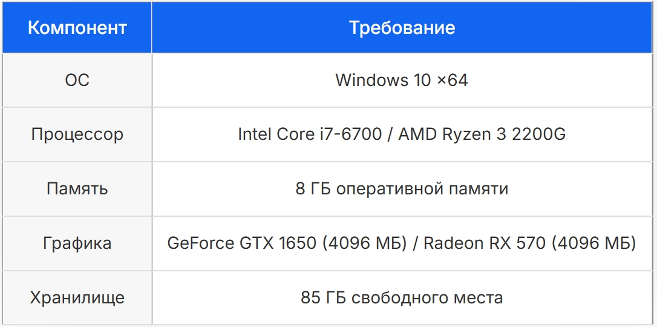Viewport: 657px width, 327px height.
Task: Click the 8 ГБ оперативной памяти cell
Action: (402, 189)
